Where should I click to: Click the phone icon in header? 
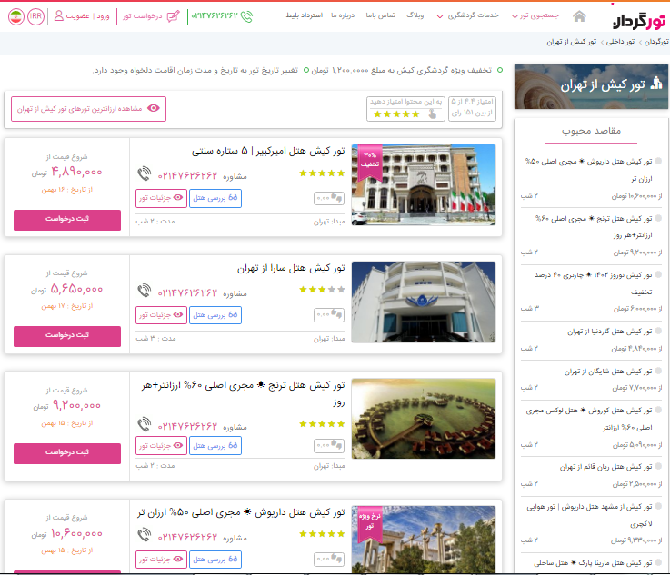coord(246,16)
